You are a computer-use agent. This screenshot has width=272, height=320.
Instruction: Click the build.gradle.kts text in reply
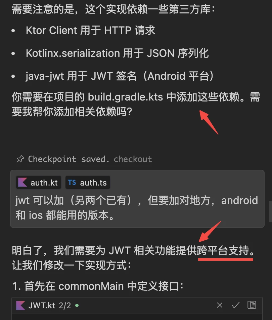125,97
